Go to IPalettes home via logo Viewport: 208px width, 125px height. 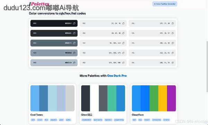coord(39,4)
